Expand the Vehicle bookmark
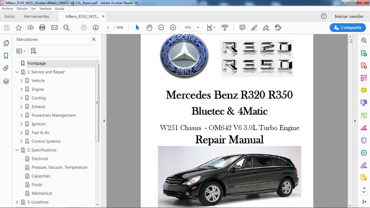This screenshot has width=370, height=208. (x=21, y=81)
